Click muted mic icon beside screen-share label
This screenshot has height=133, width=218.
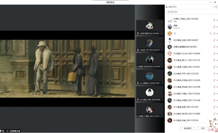point(3,131)
